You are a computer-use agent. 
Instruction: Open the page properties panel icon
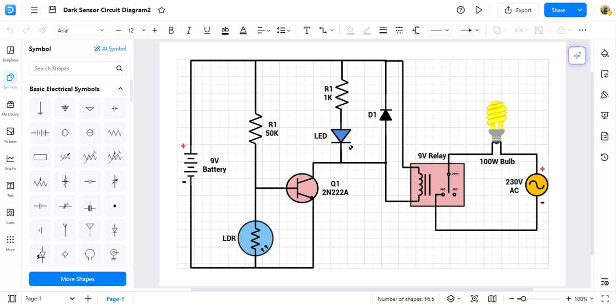click(x=604, y=136)
